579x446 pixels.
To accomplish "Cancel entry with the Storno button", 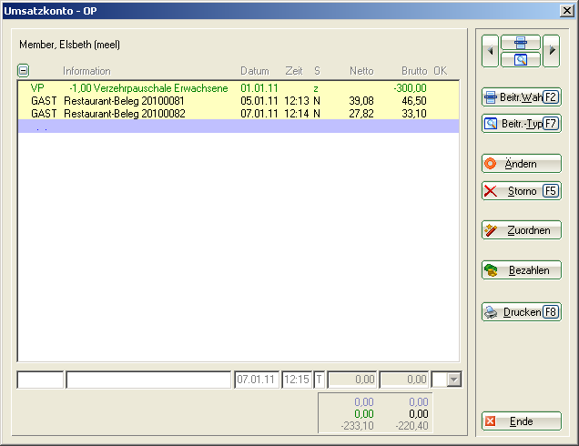I will tap(521, 191).
